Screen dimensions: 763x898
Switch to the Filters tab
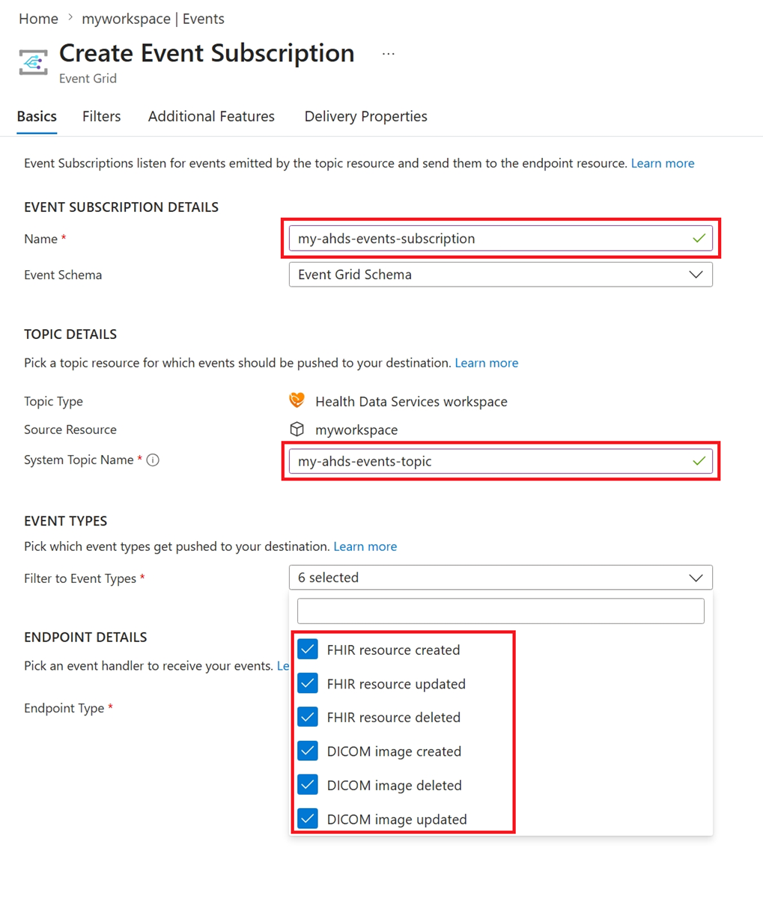tap(102, 116)
